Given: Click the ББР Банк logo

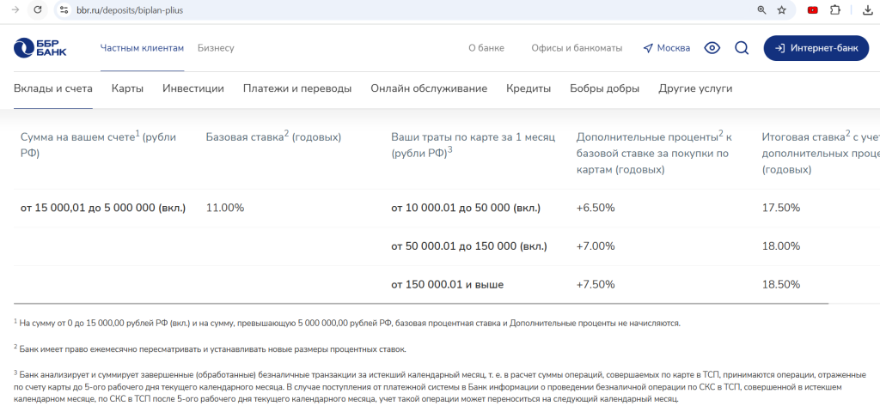Looking at the screenshot, I should (x=40, y=48).
